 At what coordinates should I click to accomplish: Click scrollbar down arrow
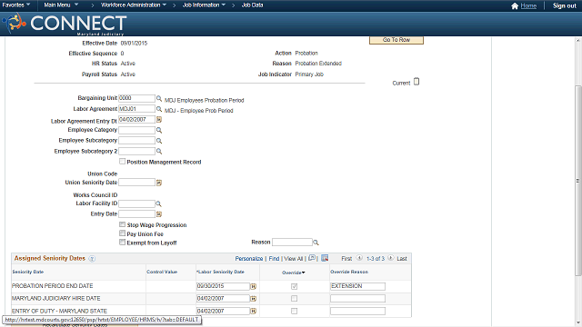[x=578, y=323]
